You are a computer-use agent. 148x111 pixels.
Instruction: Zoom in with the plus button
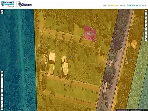click(x=2, y=81)
